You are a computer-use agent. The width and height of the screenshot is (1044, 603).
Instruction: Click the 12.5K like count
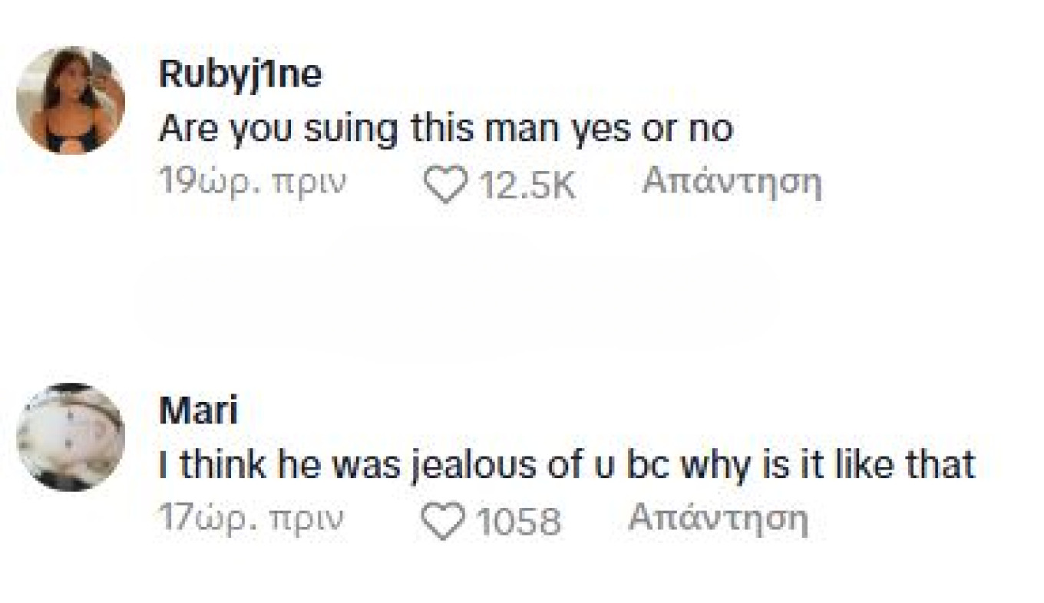(x=527, y=186)
